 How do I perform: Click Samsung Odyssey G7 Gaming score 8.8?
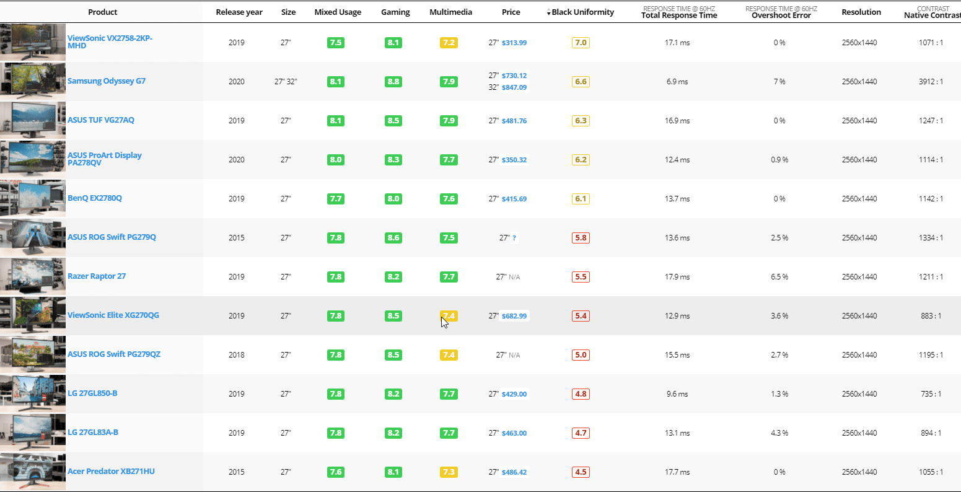pyautogui.click(x=393, y=82)
